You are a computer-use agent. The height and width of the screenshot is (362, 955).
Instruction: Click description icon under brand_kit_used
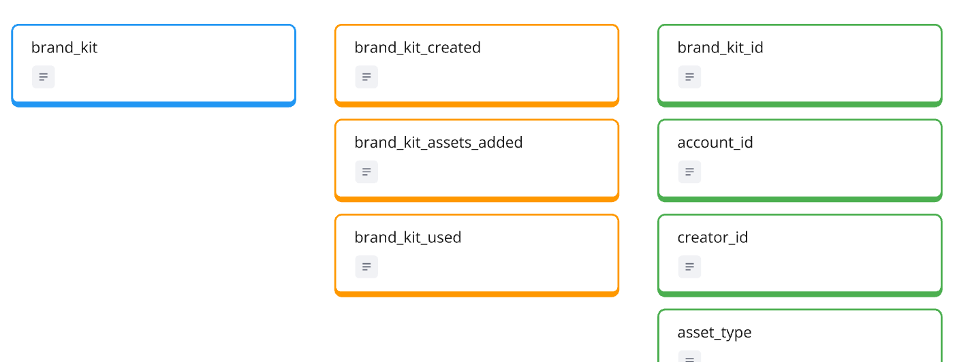click(366, 267)
